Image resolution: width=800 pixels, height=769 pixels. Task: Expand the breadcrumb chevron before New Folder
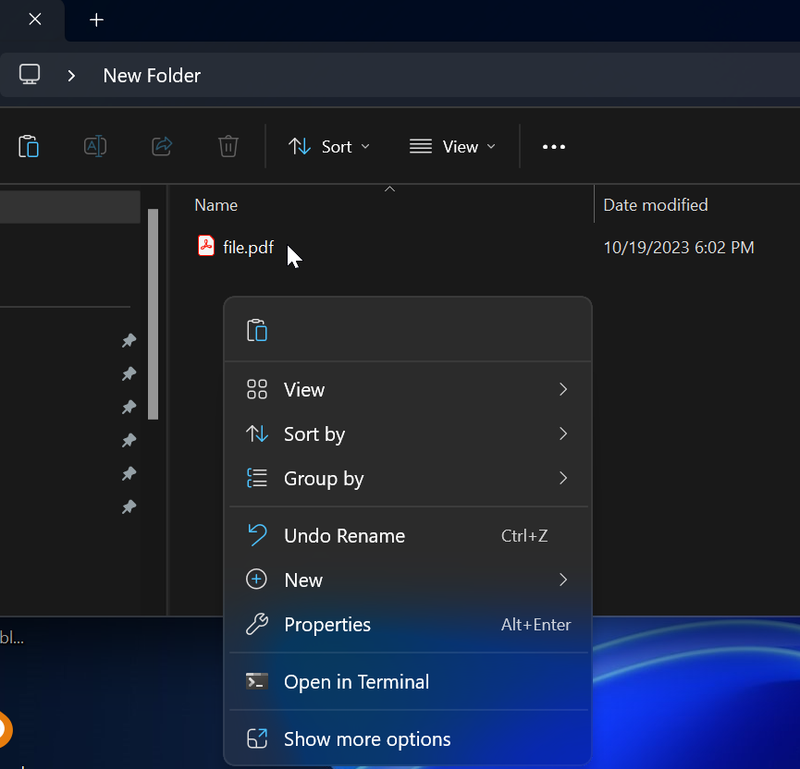[x=71, y=76]
